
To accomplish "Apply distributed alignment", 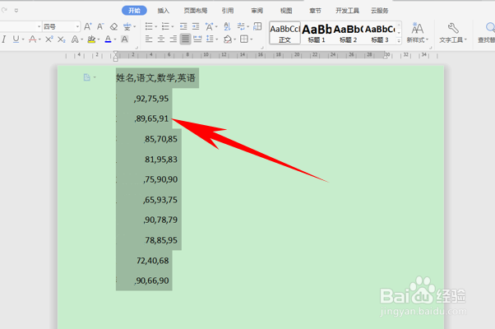I will 197,39.
